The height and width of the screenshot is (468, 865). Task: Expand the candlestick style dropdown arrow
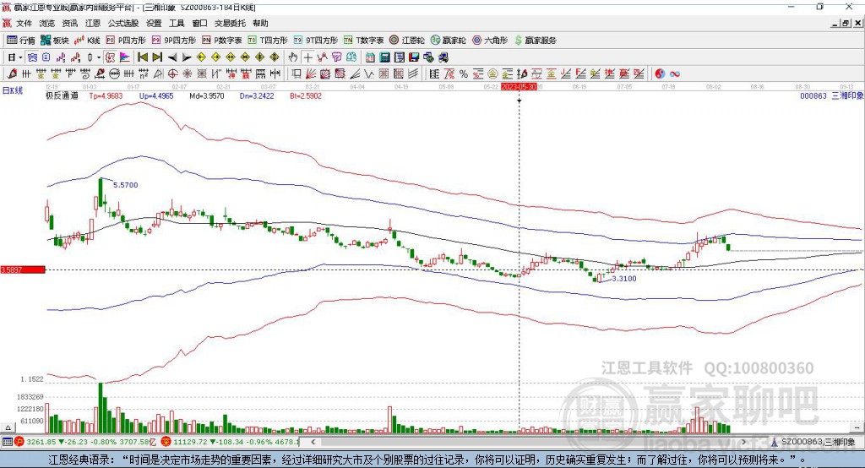99,57
